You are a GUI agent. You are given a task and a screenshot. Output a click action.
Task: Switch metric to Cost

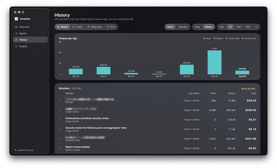pyautogui.click(x=197, y=27)
